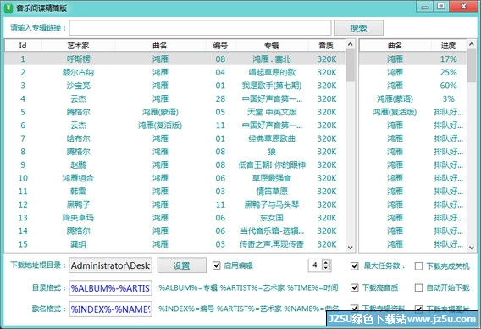The height and width of the screenshot is (329, 481).
Task: Select the album 低音王朝Ⅰ 你的眼神 cell
Action: (x=272, y=164)
